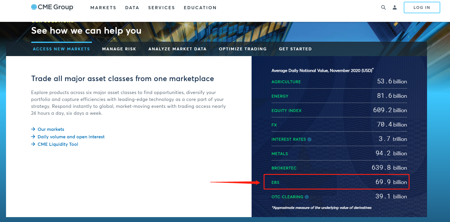Open the MARKETS menu
The width and height of the screenshot is (450, 222).
pyautogui.click(x=103, y=8)
